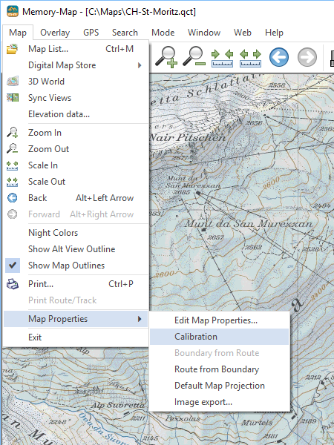Click the Nair Pitschen label on map
The height and width of the screenshot is (445, 334).
(188, 138)
